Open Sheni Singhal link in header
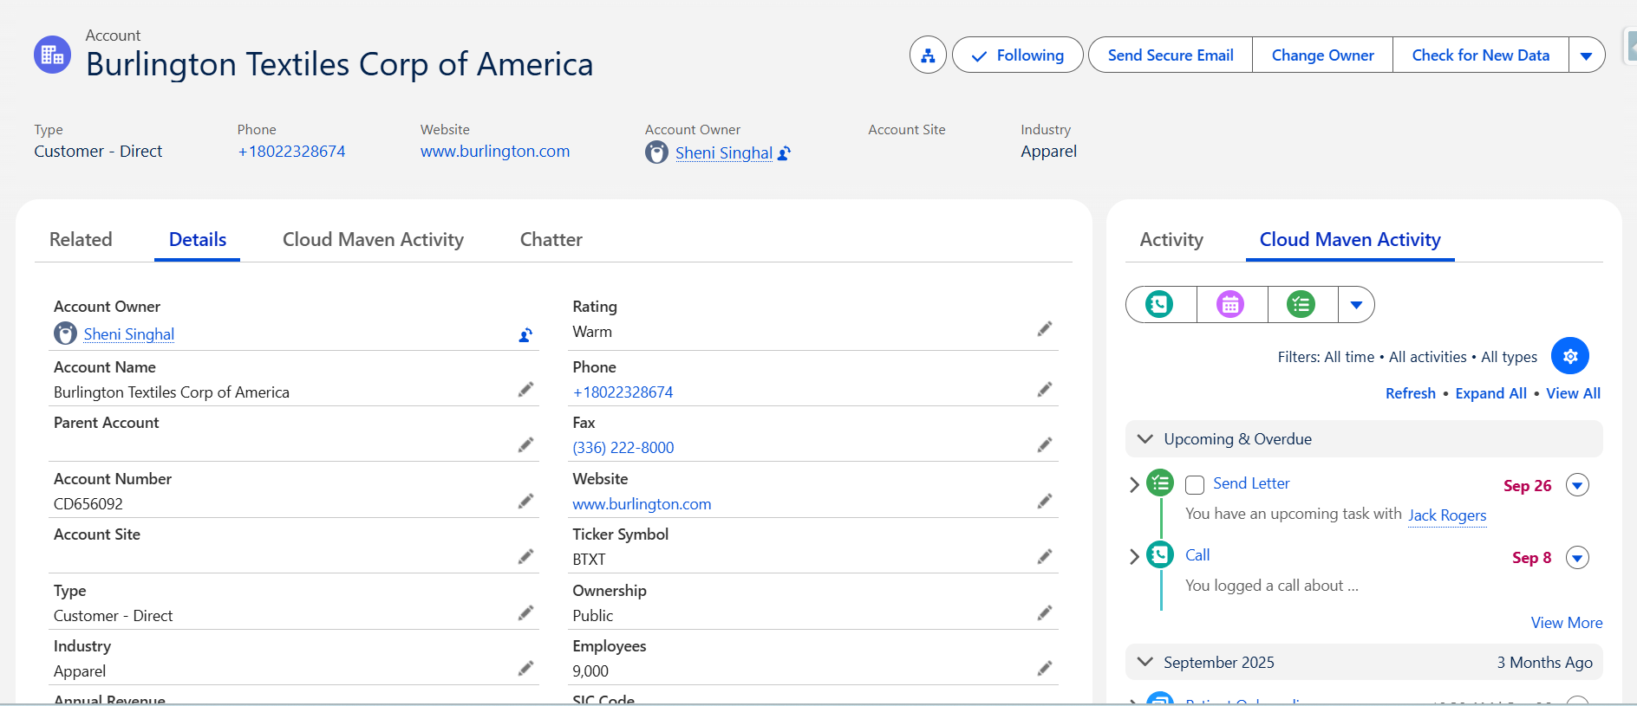 [x=724, y=153]
